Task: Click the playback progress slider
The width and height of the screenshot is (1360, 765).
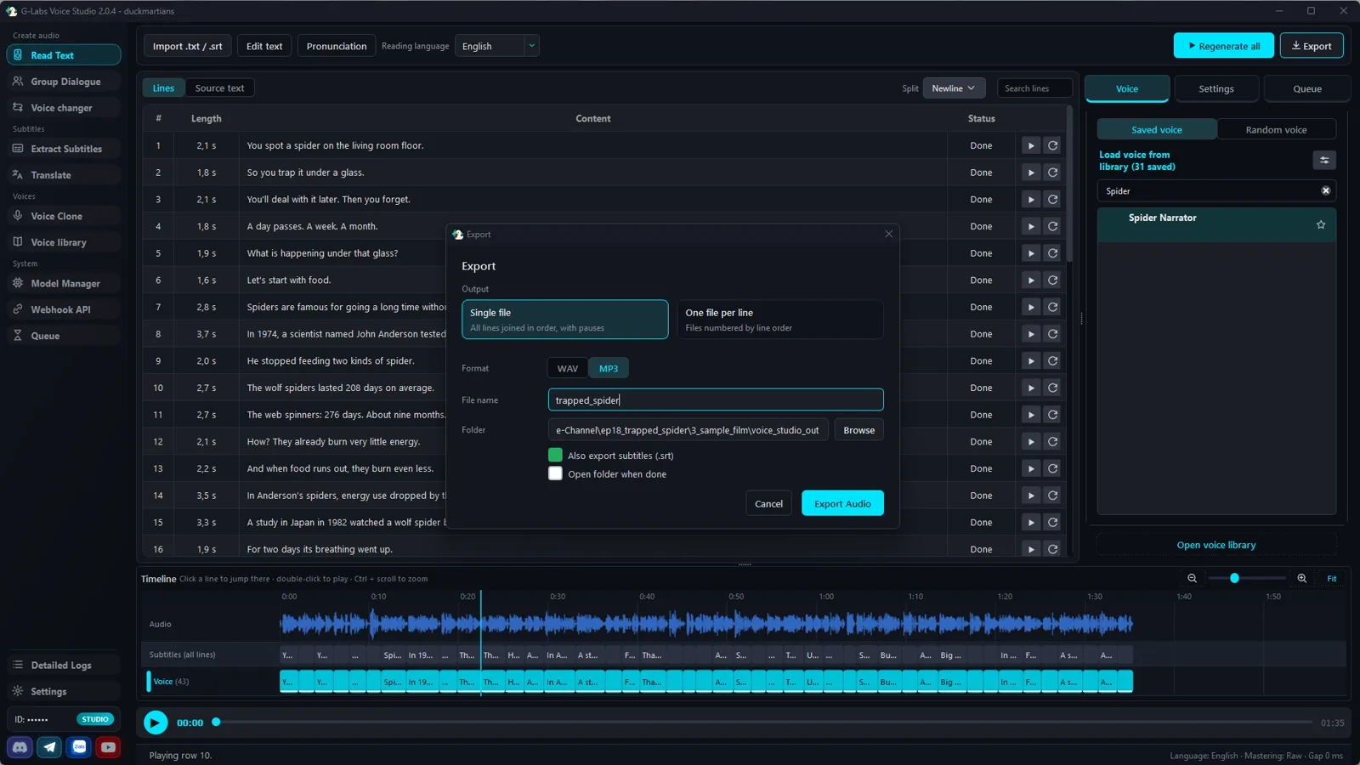Action: [x=763, y=722]
